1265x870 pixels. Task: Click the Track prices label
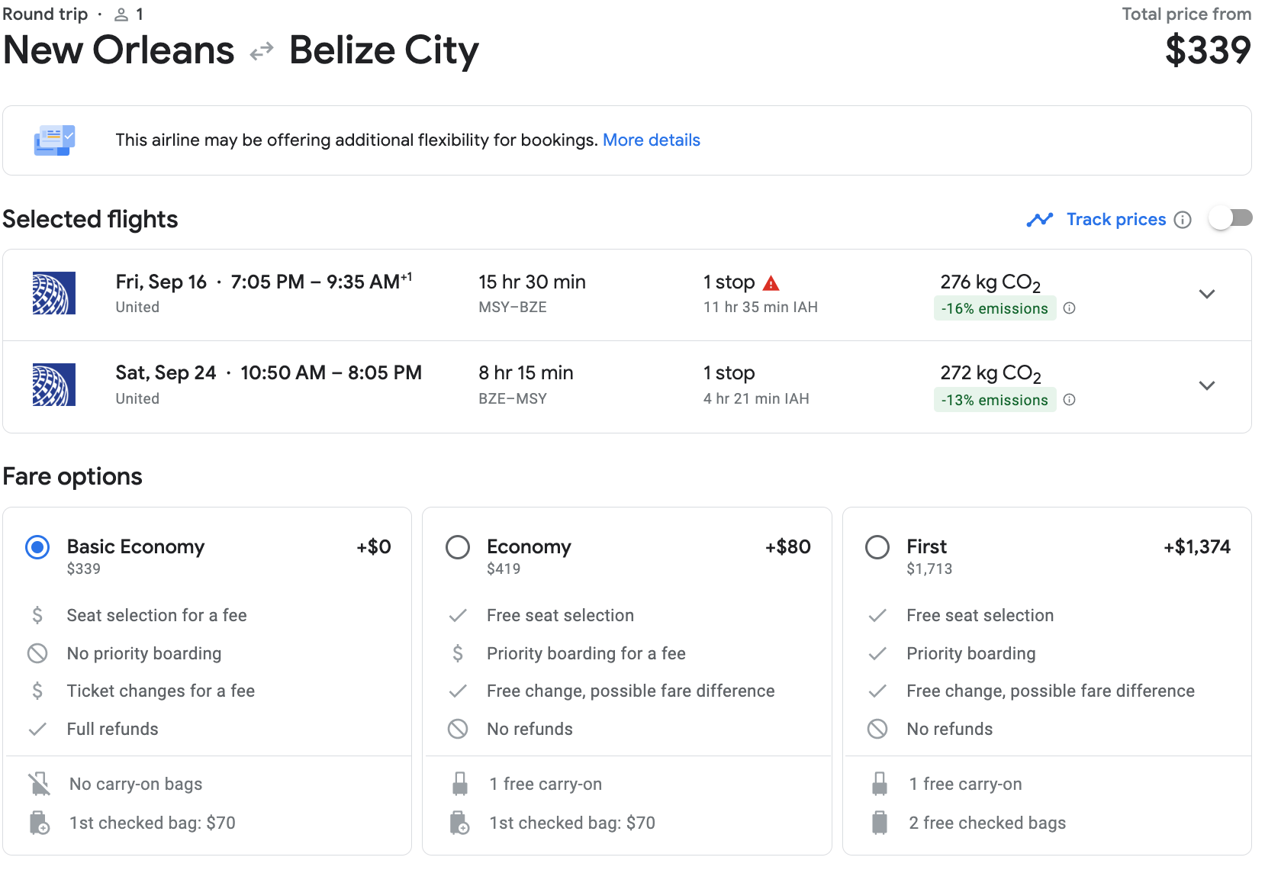coord(1115,220)
